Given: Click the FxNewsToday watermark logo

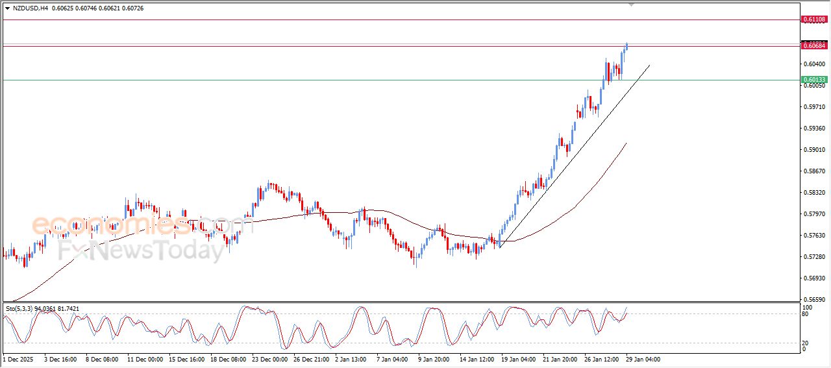Looking at the screenshot, I should (140, 250).
